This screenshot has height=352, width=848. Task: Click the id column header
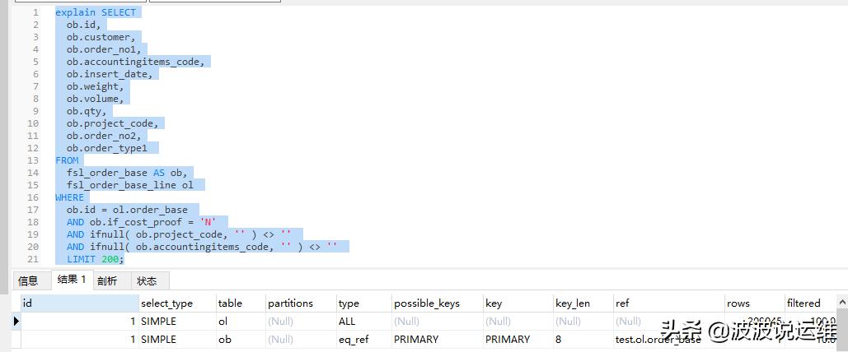(79, 303)
